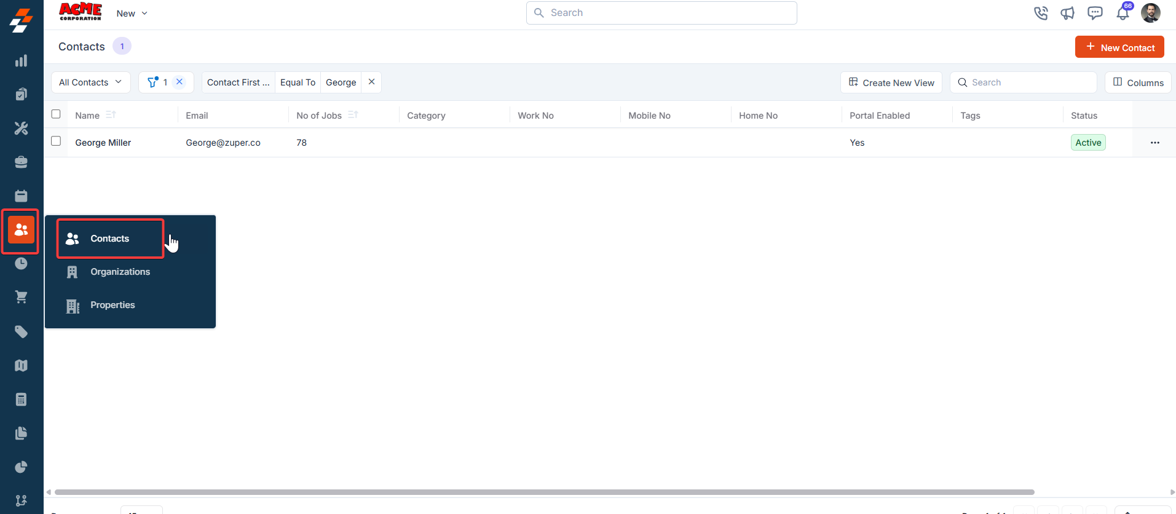The width and height of the screenshot is (1176, 514).
Task: Open the price tag sidebar icon
Action: click(21, 332)
